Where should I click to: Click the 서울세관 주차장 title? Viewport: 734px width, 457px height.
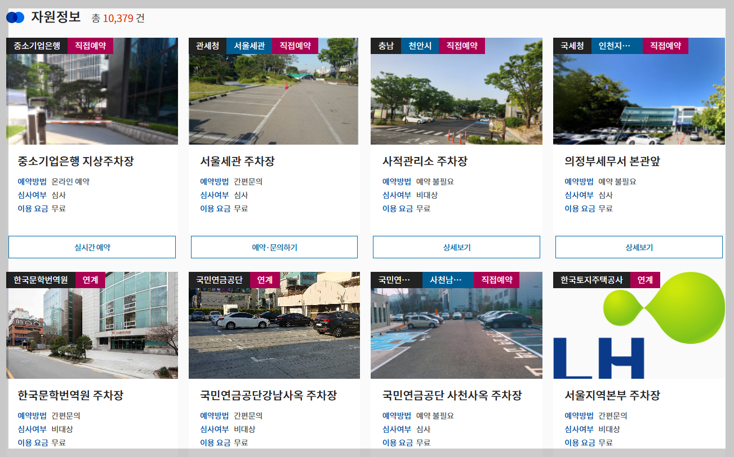(x=237, y=162)
